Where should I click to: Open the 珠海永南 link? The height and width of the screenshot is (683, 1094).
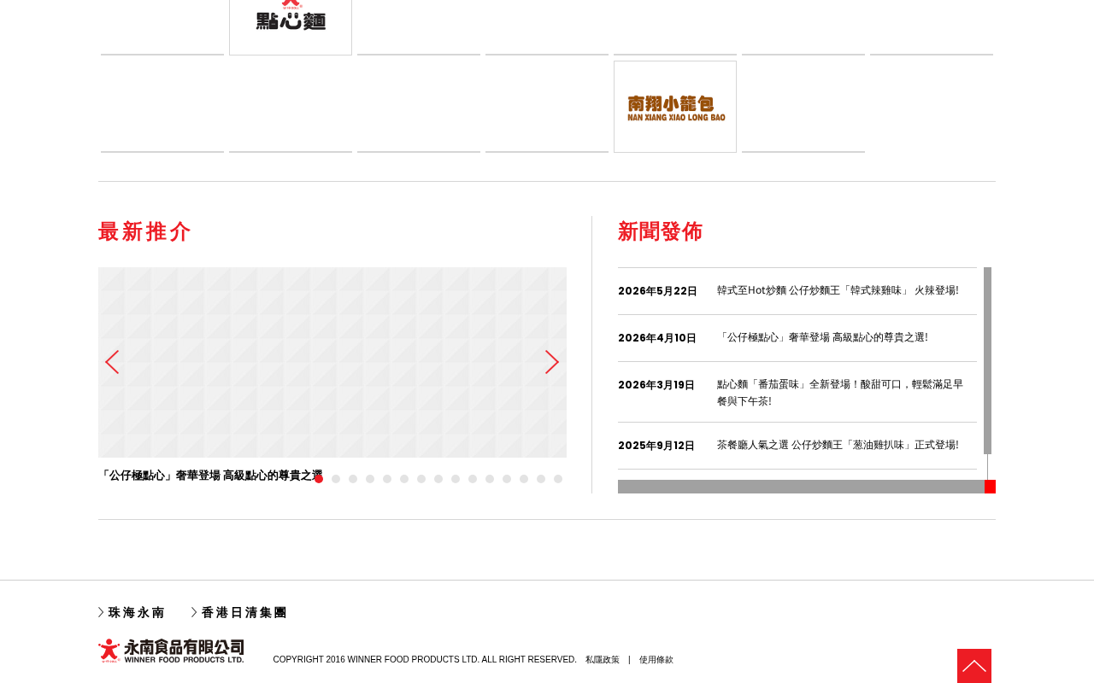137,612
